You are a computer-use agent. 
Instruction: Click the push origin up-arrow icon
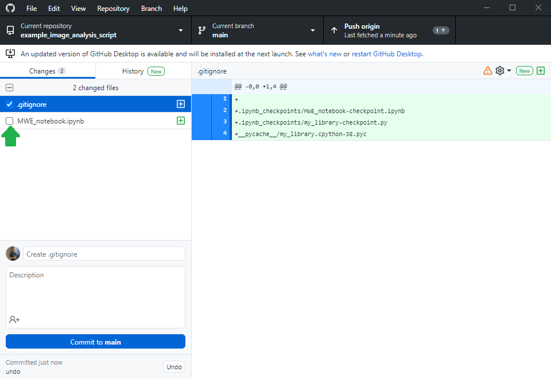click(334, 30)
